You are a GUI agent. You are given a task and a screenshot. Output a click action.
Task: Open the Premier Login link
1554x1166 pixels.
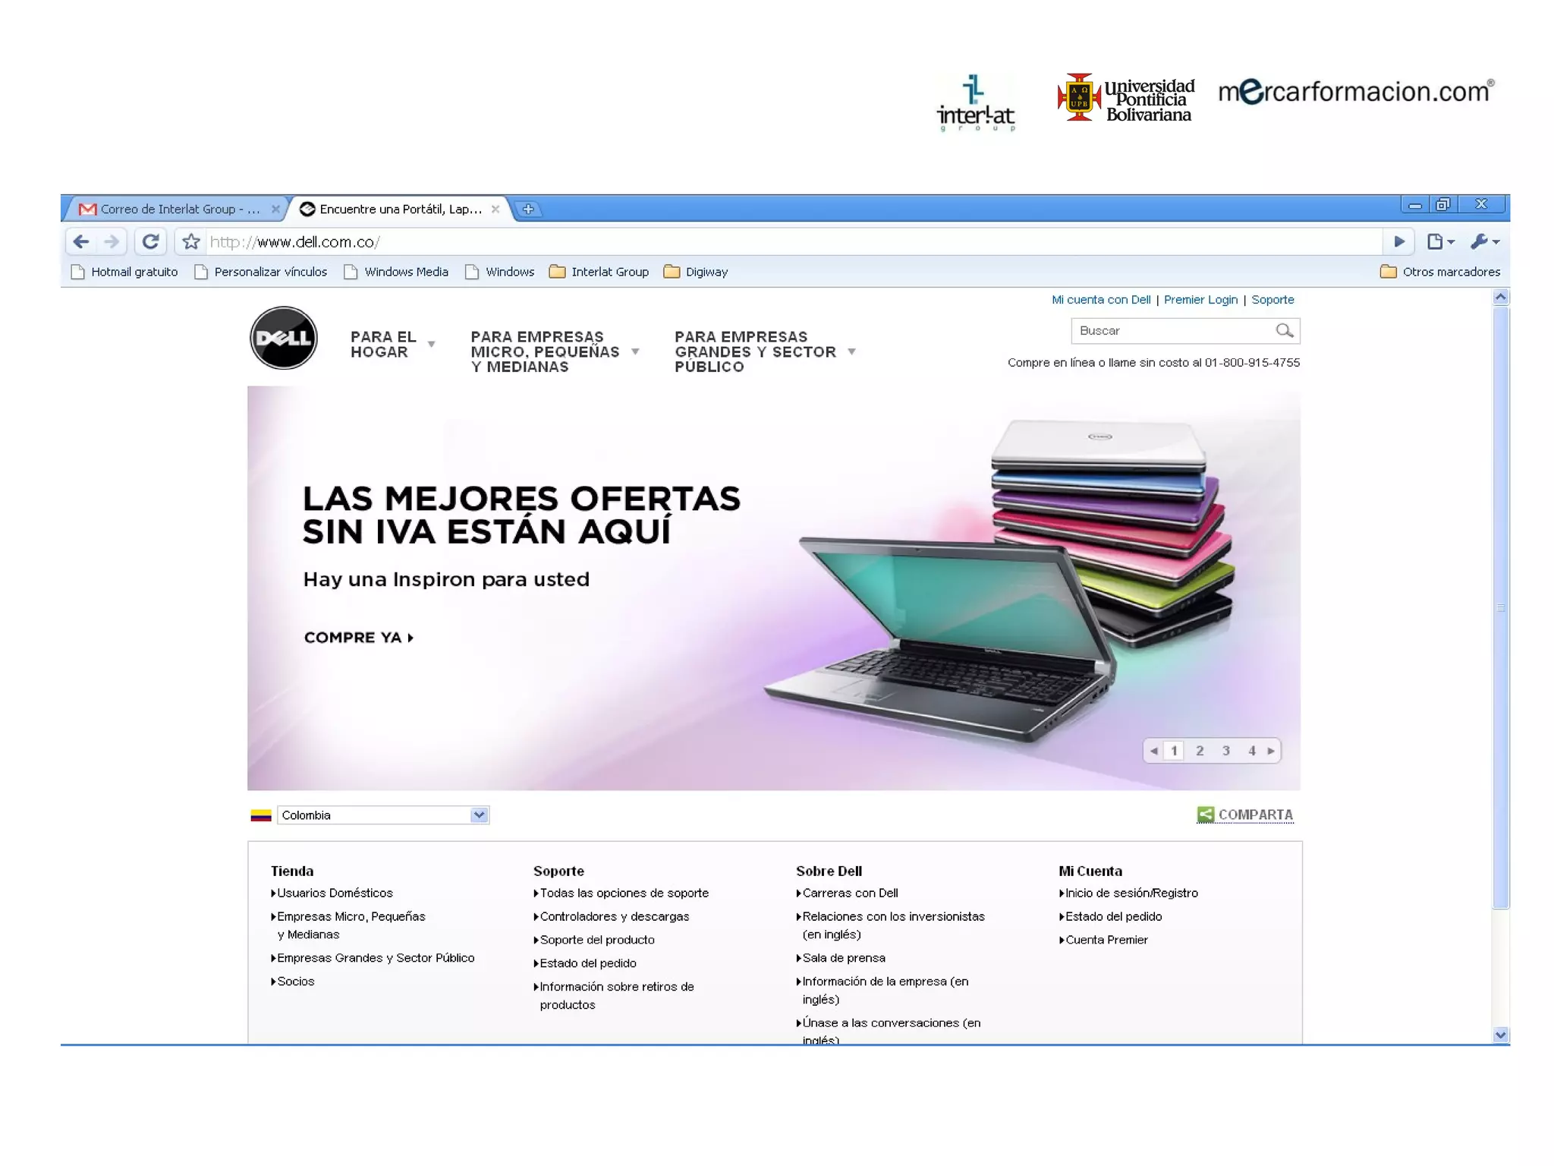[1200, 300]
